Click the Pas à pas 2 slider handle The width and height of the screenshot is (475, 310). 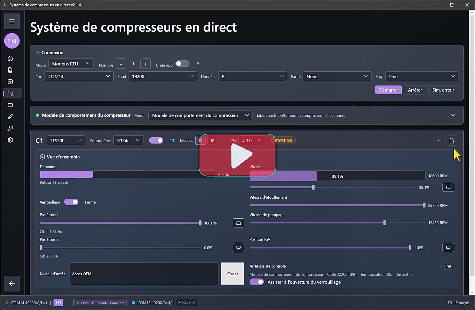pyautogui.click(x=41, y=247)
